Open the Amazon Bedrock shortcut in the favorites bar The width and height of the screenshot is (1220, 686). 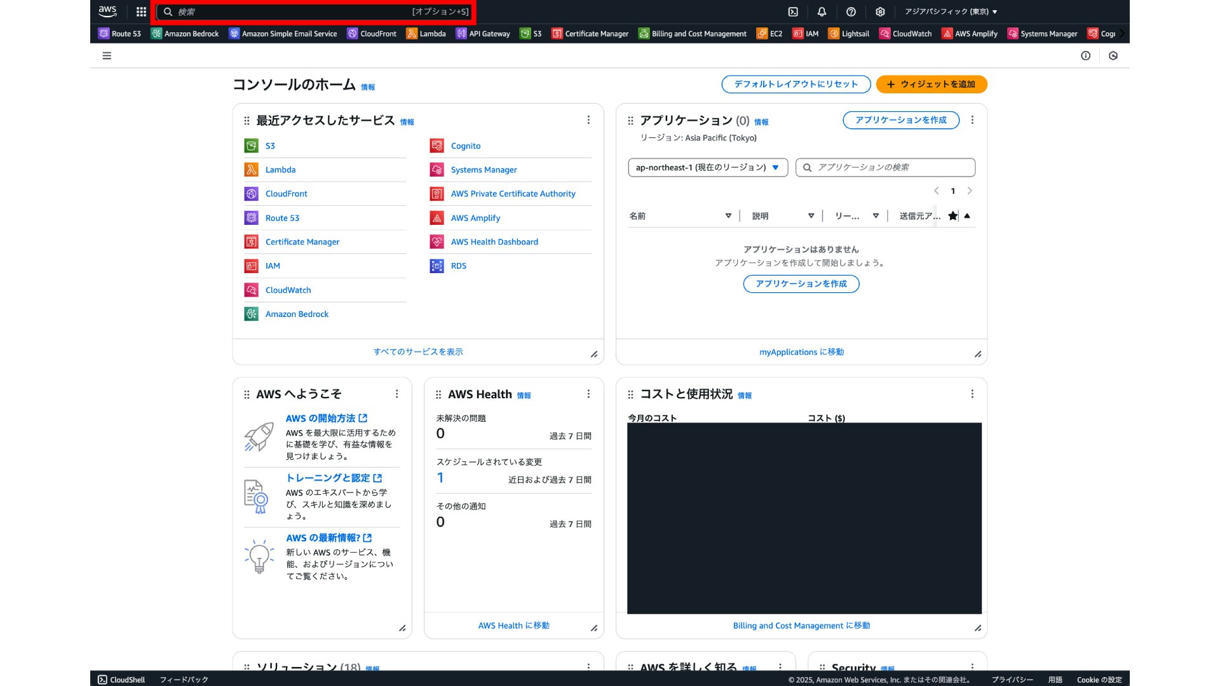pos(184,34)
